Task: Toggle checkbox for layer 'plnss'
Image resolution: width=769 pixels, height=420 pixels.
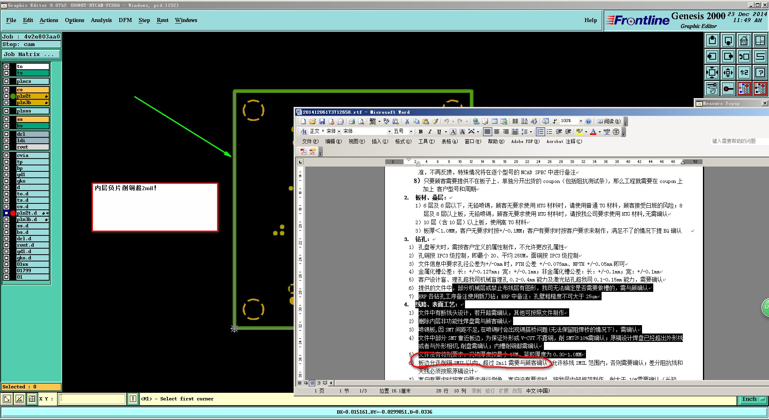Action: pos(6,111)
